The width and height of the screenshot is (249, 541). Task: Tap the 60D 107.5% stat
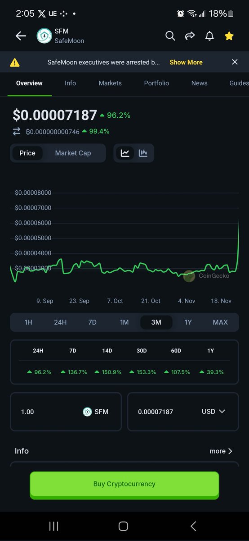[x=176, y=372]
